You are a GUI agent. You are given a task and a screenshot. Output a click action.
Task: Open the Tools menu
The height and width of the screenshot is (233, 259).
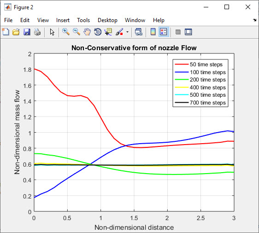click(83, 20)
